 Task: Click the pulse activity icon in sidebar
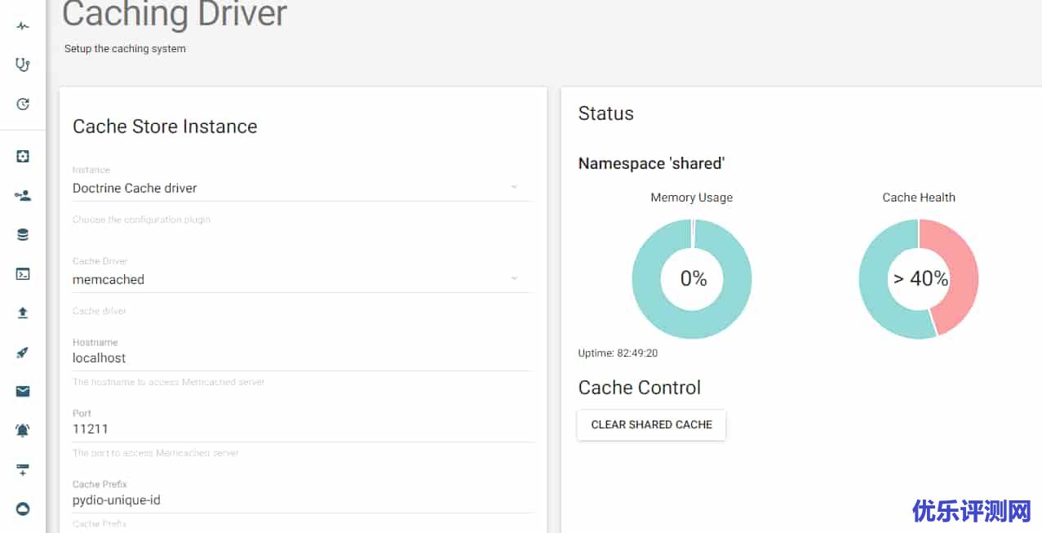[23, 26]
